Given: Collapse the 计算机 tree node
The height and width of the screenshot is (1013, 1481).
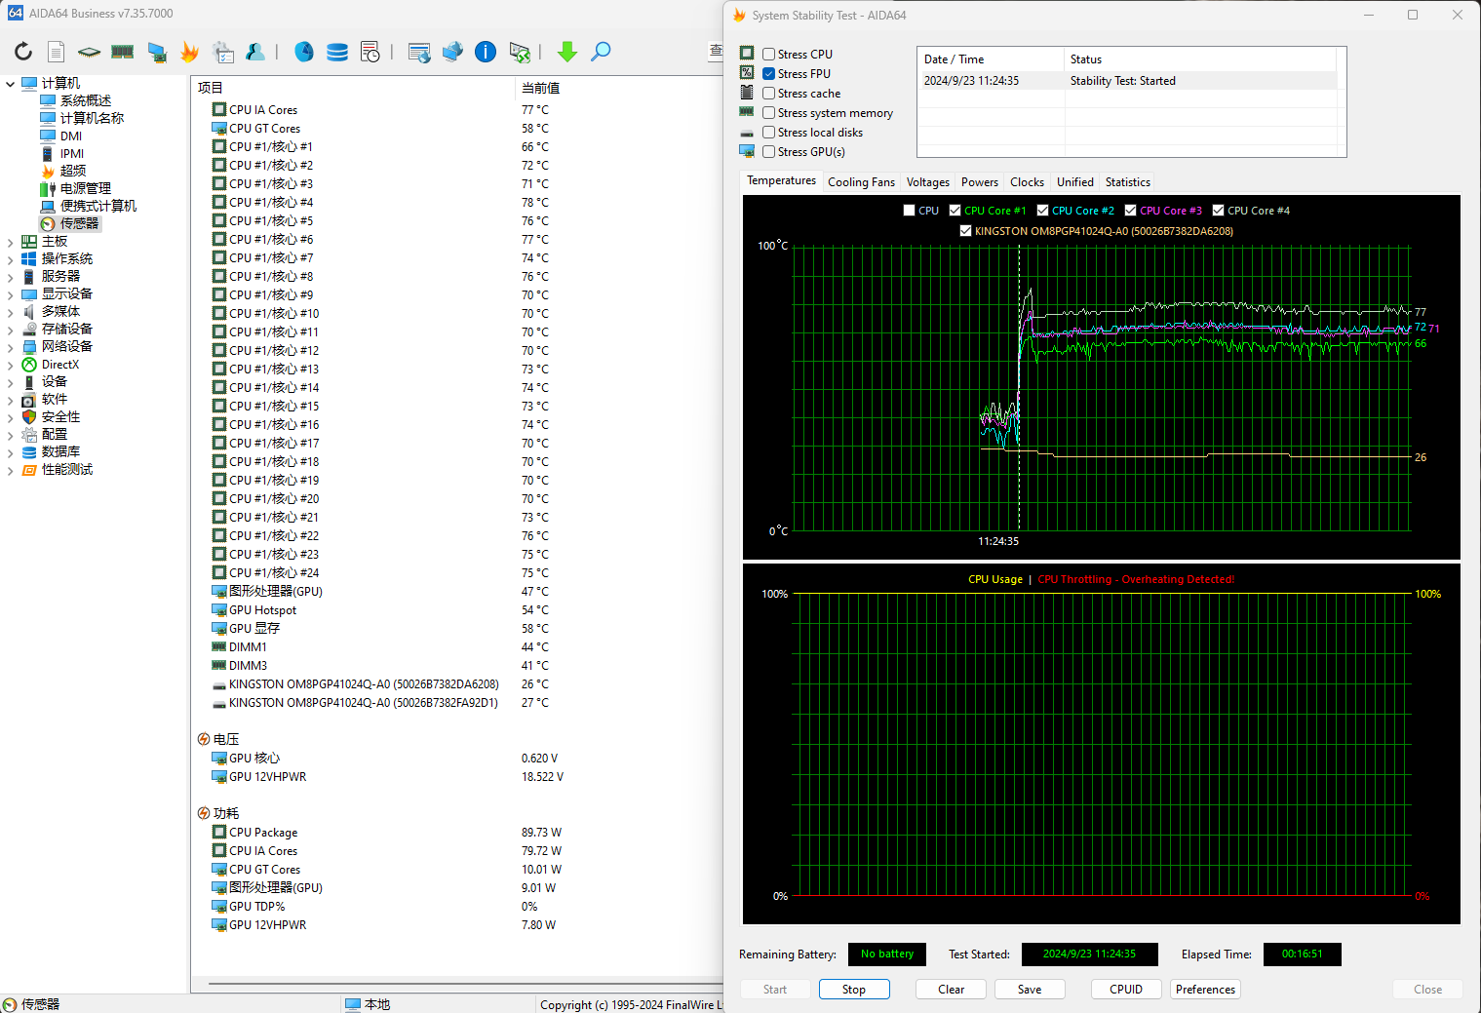Looking at the screenshot, I should (11, 84).
